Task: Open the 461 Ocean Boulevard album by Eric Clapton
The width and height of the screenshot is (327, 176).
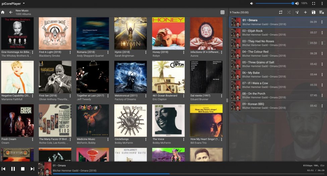Action: [168, 77]
